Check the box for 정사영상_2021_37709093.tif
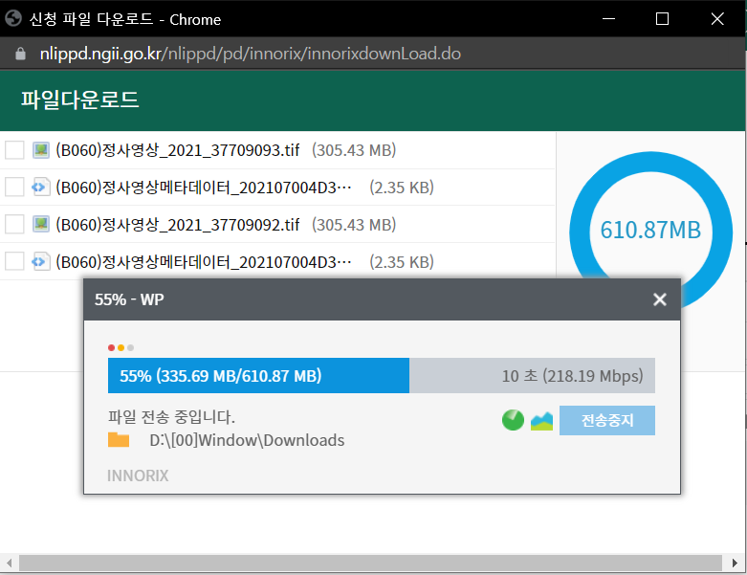 click(x=14, y=150)
